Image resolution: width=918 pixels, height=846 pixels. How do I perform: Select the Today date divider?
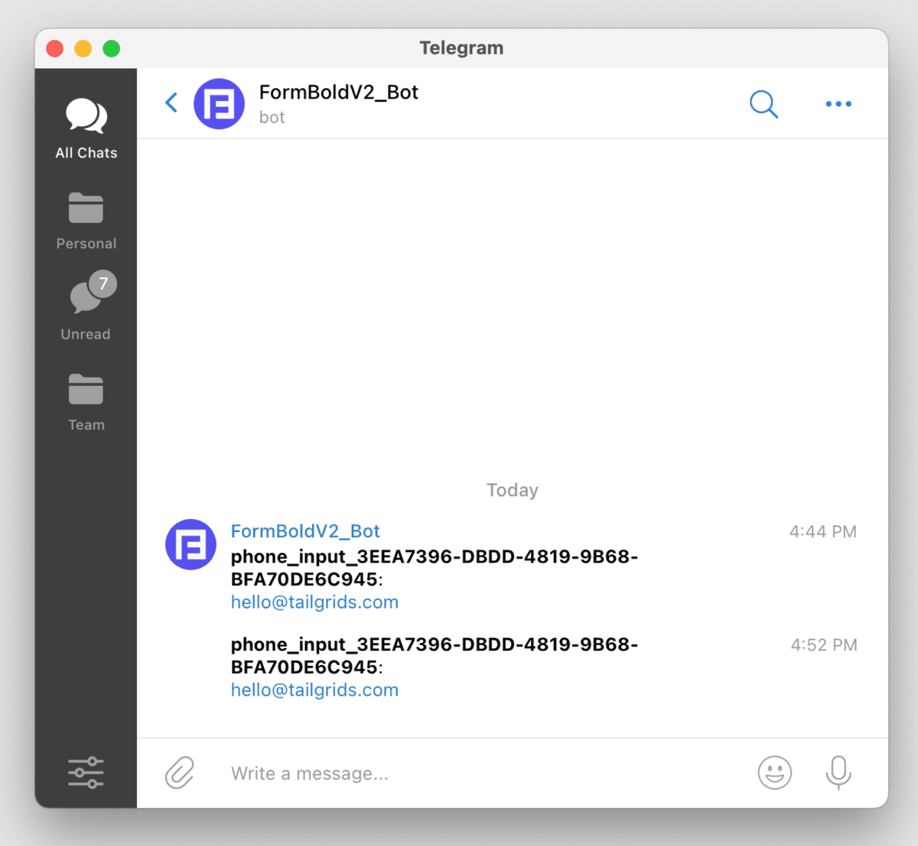[x=512, y=490]
